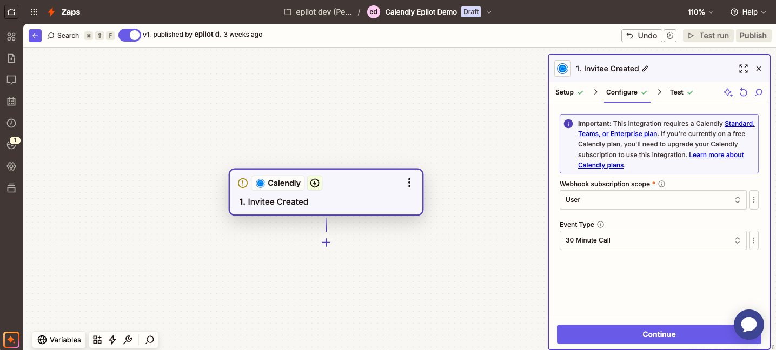Open the Event Type 30 Minute Call dropdown
The height and width of the screenshot is (350, 776).
click(x=653, y=240)
